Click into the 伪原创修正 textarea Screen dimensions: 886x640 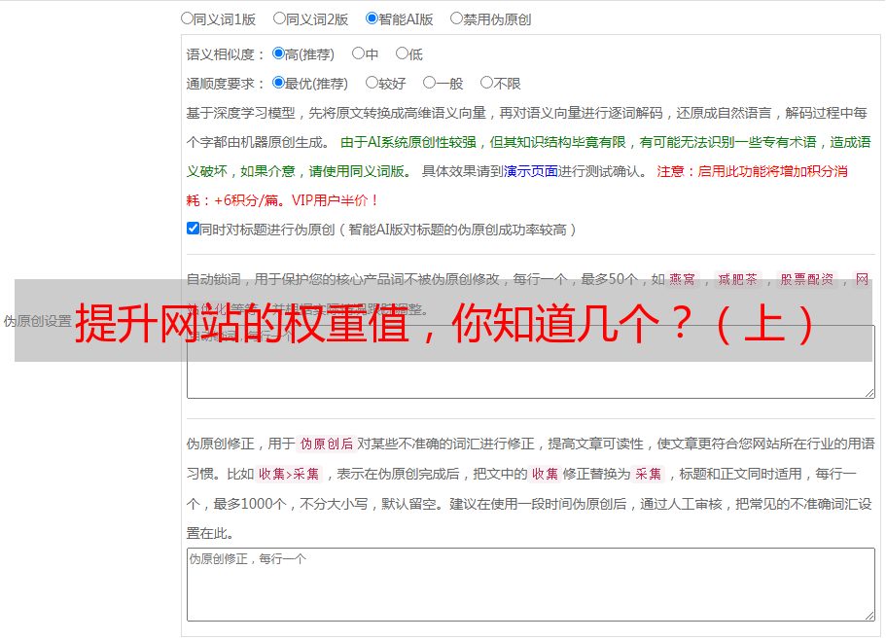(x=531, y=585)
